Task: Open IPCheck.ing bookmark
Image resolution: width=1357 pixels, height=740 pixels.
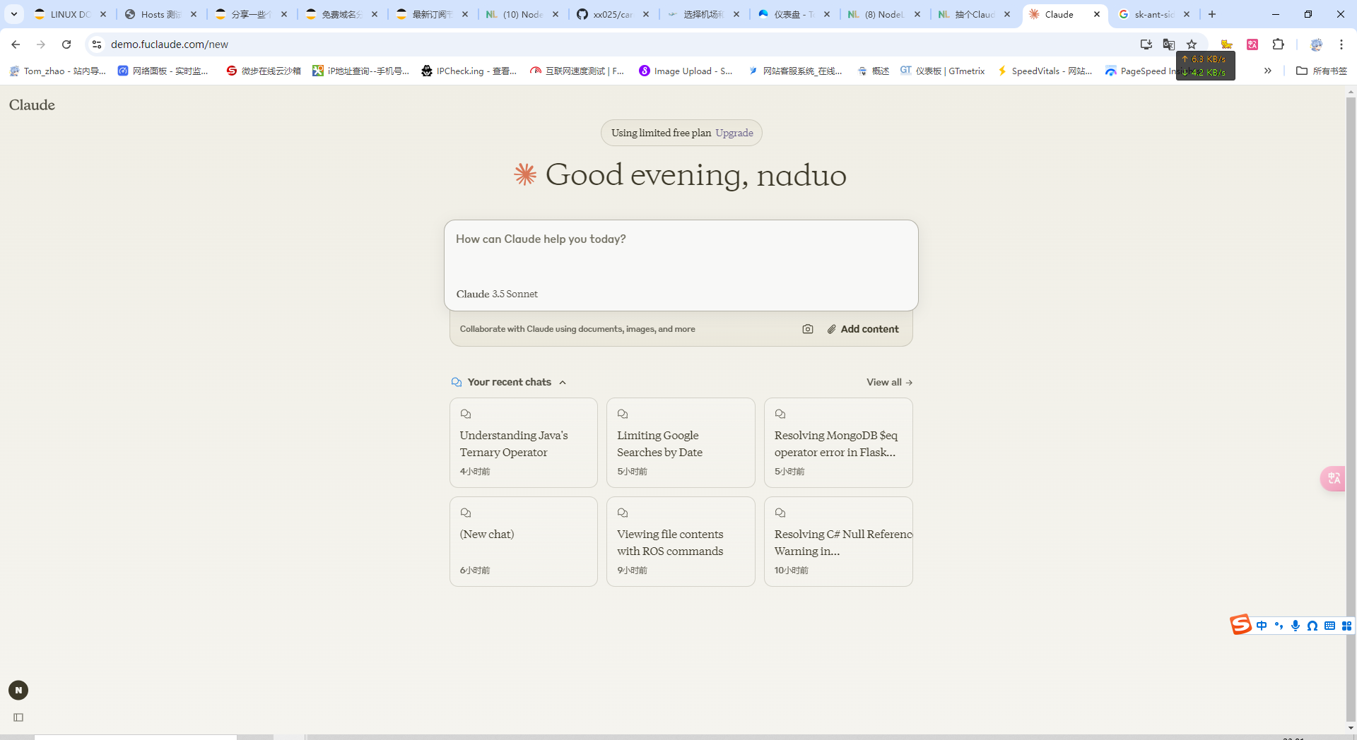Action: coord(469,71)
